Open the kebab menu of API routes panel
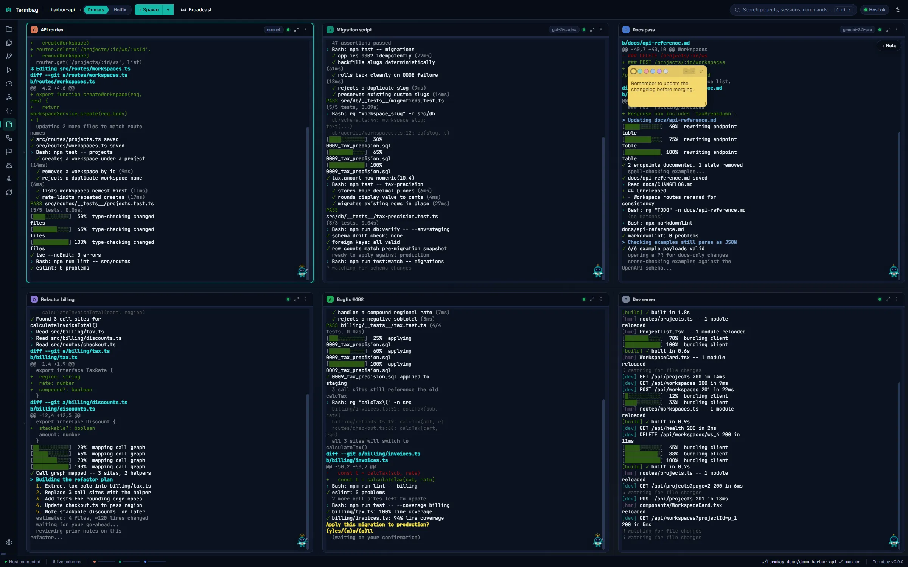This screenshot has width=908, height=567. [x=305, y=30]
